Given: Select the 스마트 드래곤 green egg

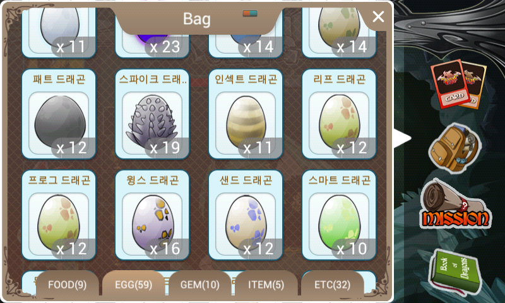Looking at the screenshot, I should coord(339,215).
